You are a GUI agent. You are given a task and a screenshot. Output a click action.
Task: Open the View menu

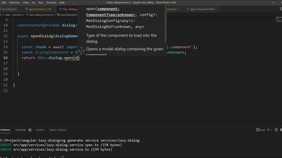(x=26, y=3)
